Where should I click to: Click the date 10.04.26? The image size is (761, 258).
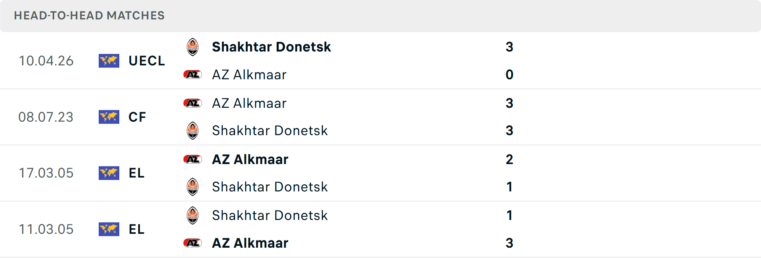coord(46,61)
